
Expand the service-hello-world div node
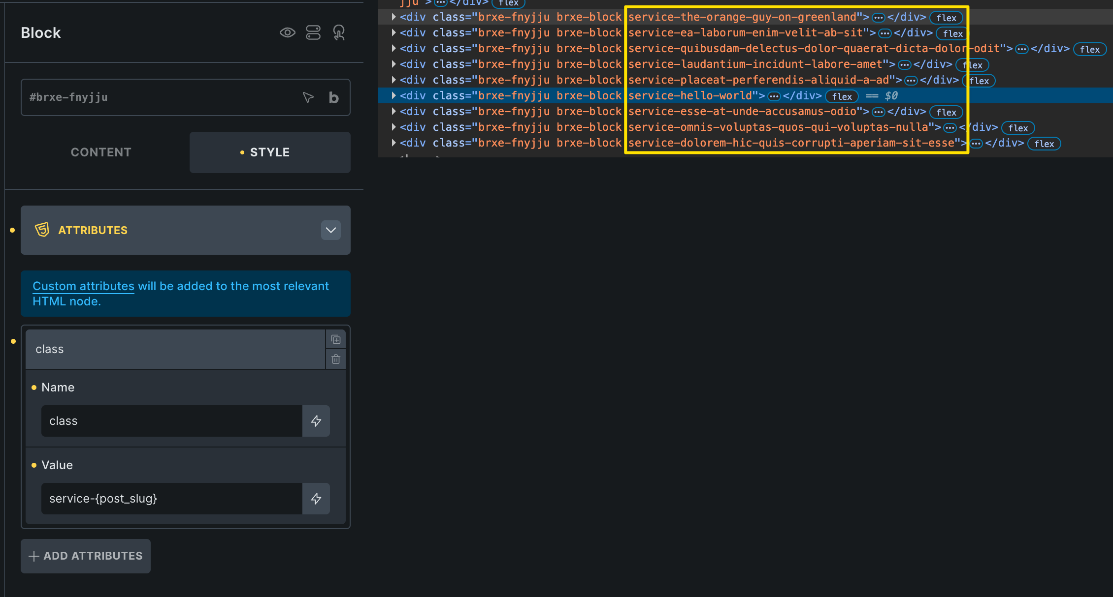pos(393,95)
